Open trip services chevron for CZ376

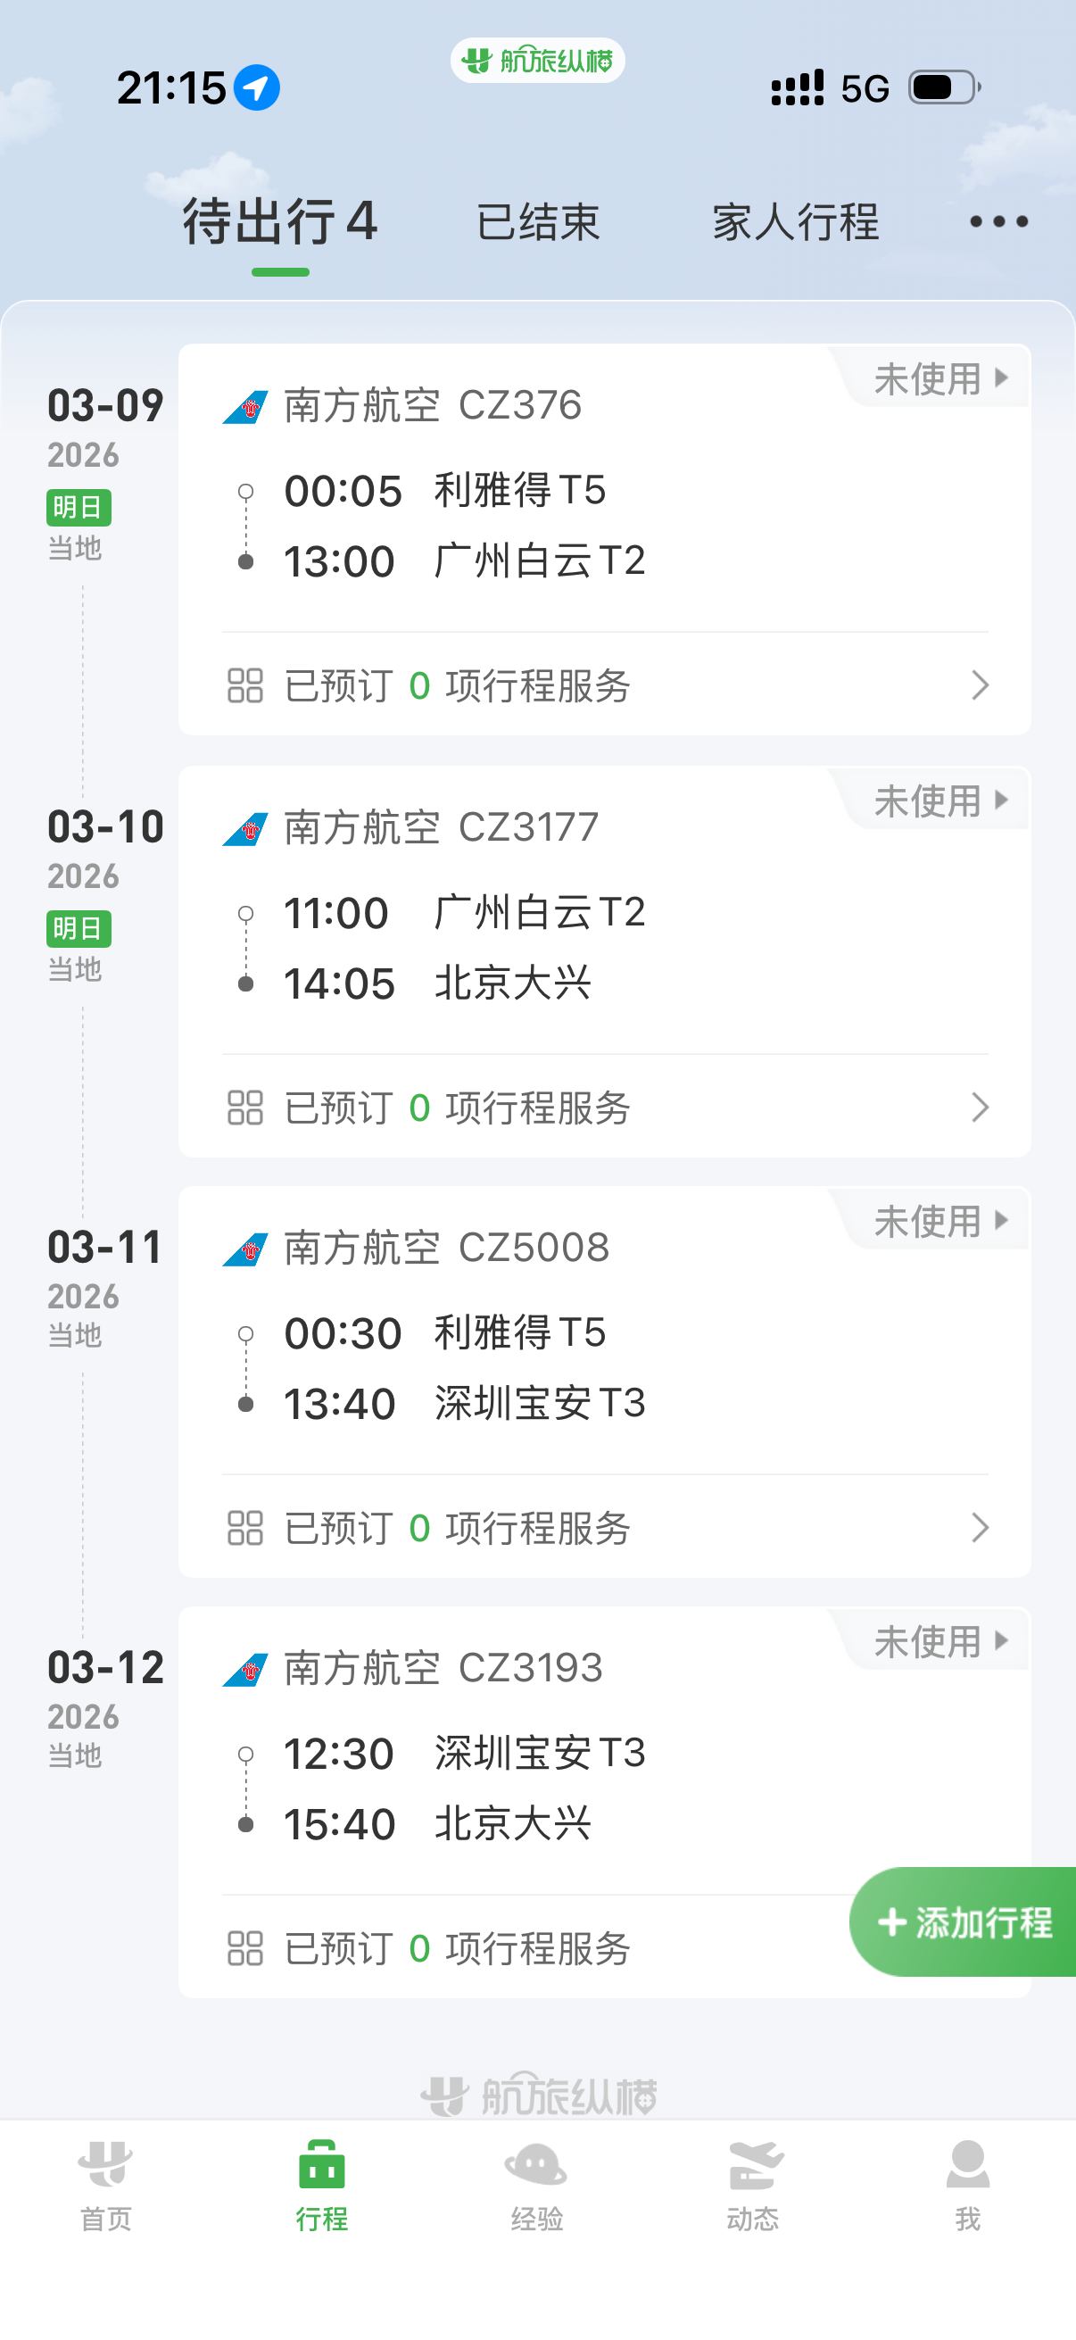point(979,685)
